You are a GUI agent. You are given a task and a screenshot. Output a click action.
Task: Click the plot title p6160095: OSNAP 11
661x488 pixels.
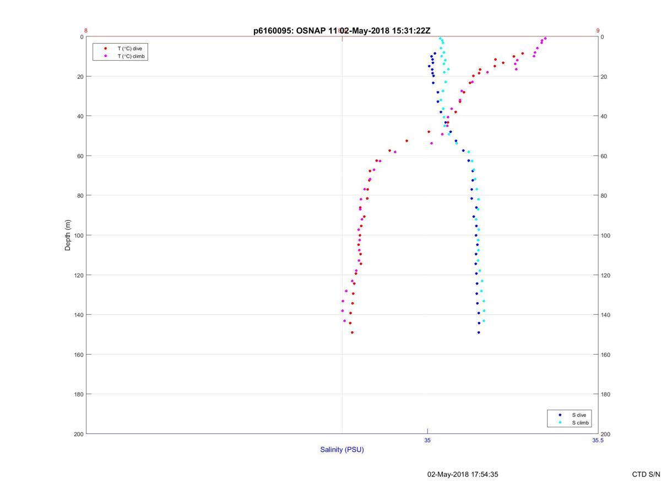tap(296, 31)
